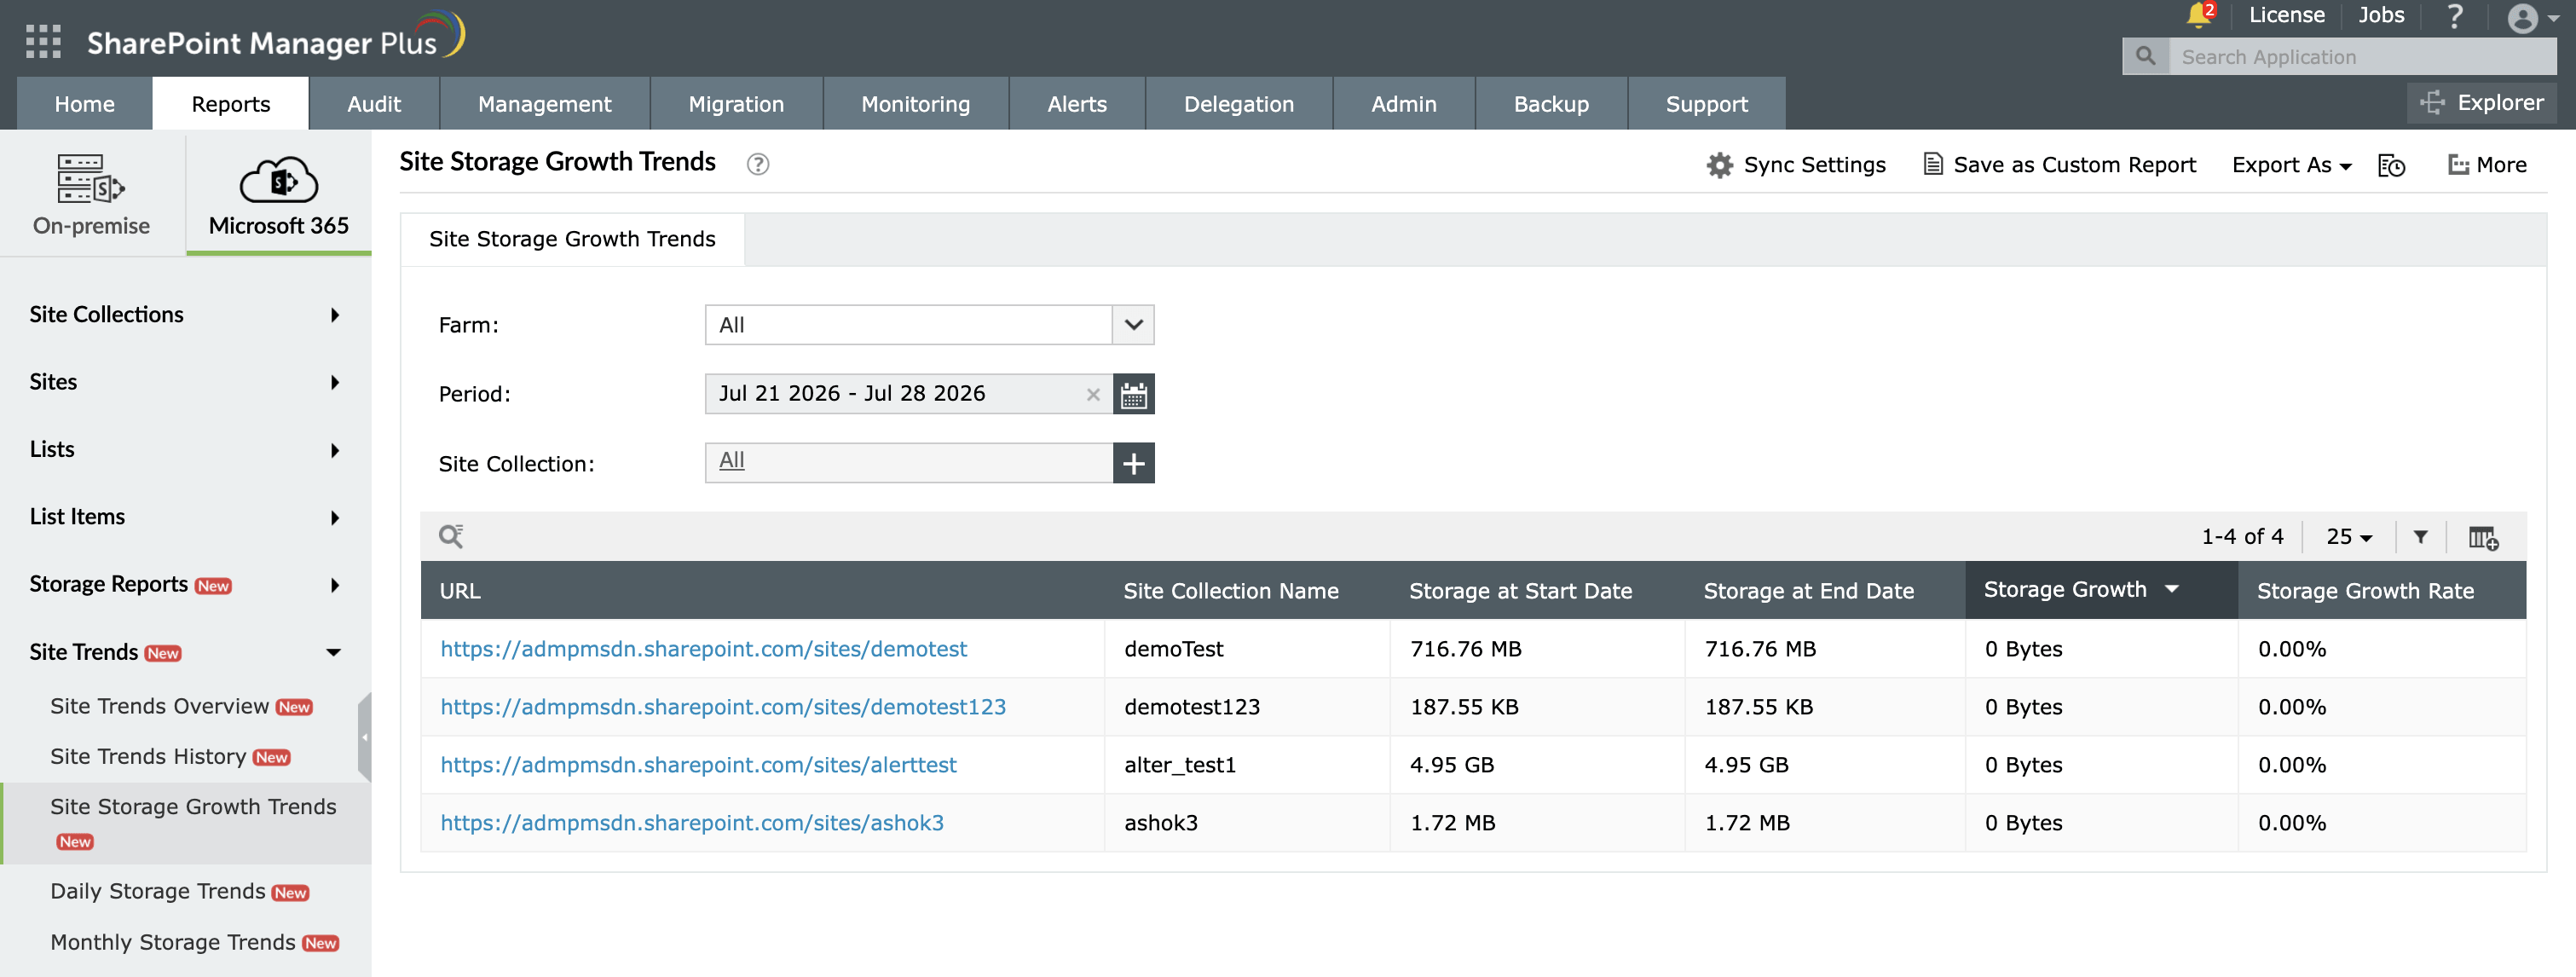This screenshot has height=977, width=2576.
Task: Open the demotest123 site URL
Action: 723,707
